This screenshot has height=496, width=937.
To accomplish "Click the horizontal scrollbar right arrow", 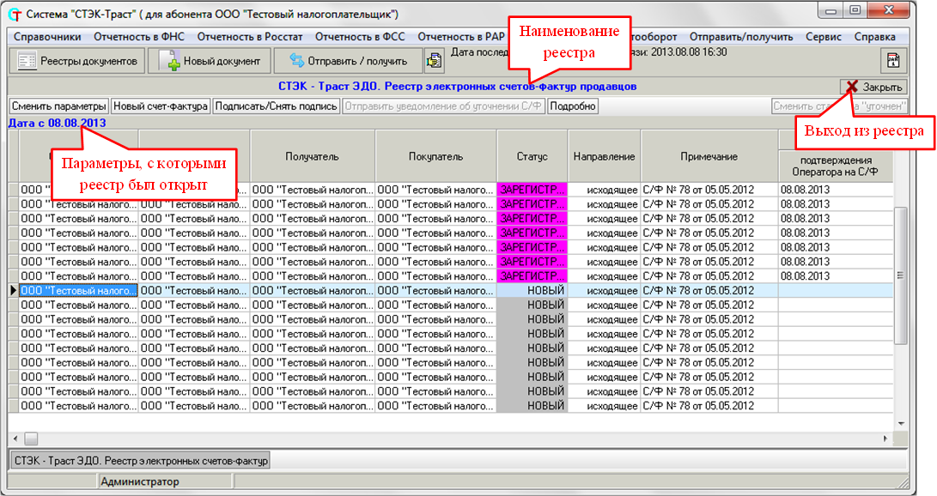I will [885, 439].
